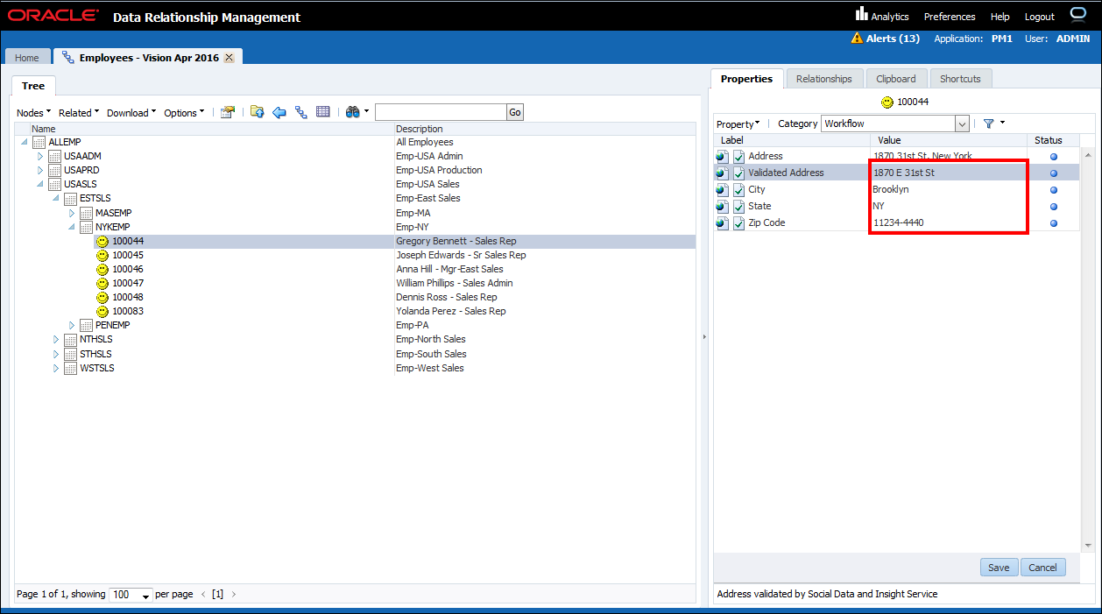Collapse the NYKEMP tree node
Screen dimensions: 1102x614
pyautogui.click(x=73, y=227)
